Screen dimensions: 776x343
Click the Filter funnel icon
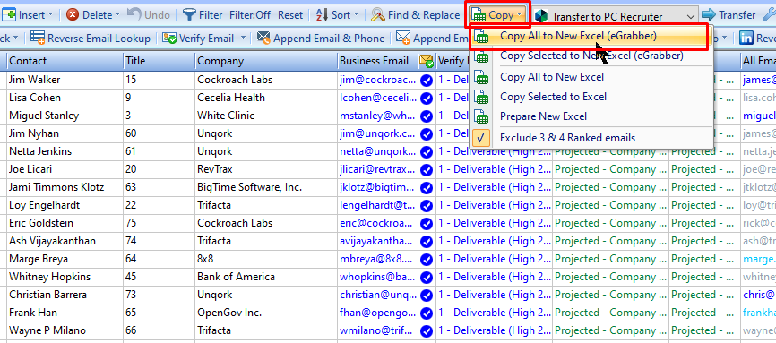tap(188, 15)
